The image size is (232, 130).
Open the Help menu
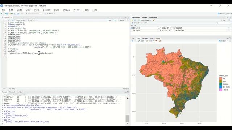click(95, 10)
